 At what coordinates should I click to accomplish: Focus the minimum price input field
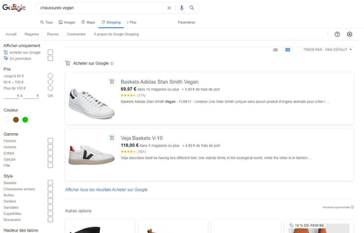[11, 96]
